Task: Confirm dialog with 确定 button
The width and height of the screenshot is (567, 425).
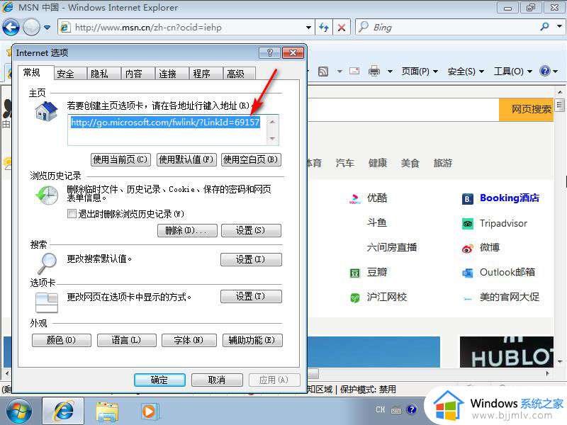Action: tap(159, 380)
